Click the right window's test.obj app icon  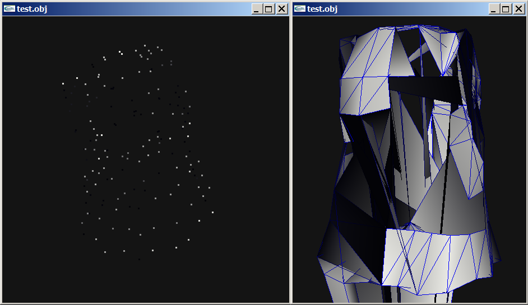300,9
